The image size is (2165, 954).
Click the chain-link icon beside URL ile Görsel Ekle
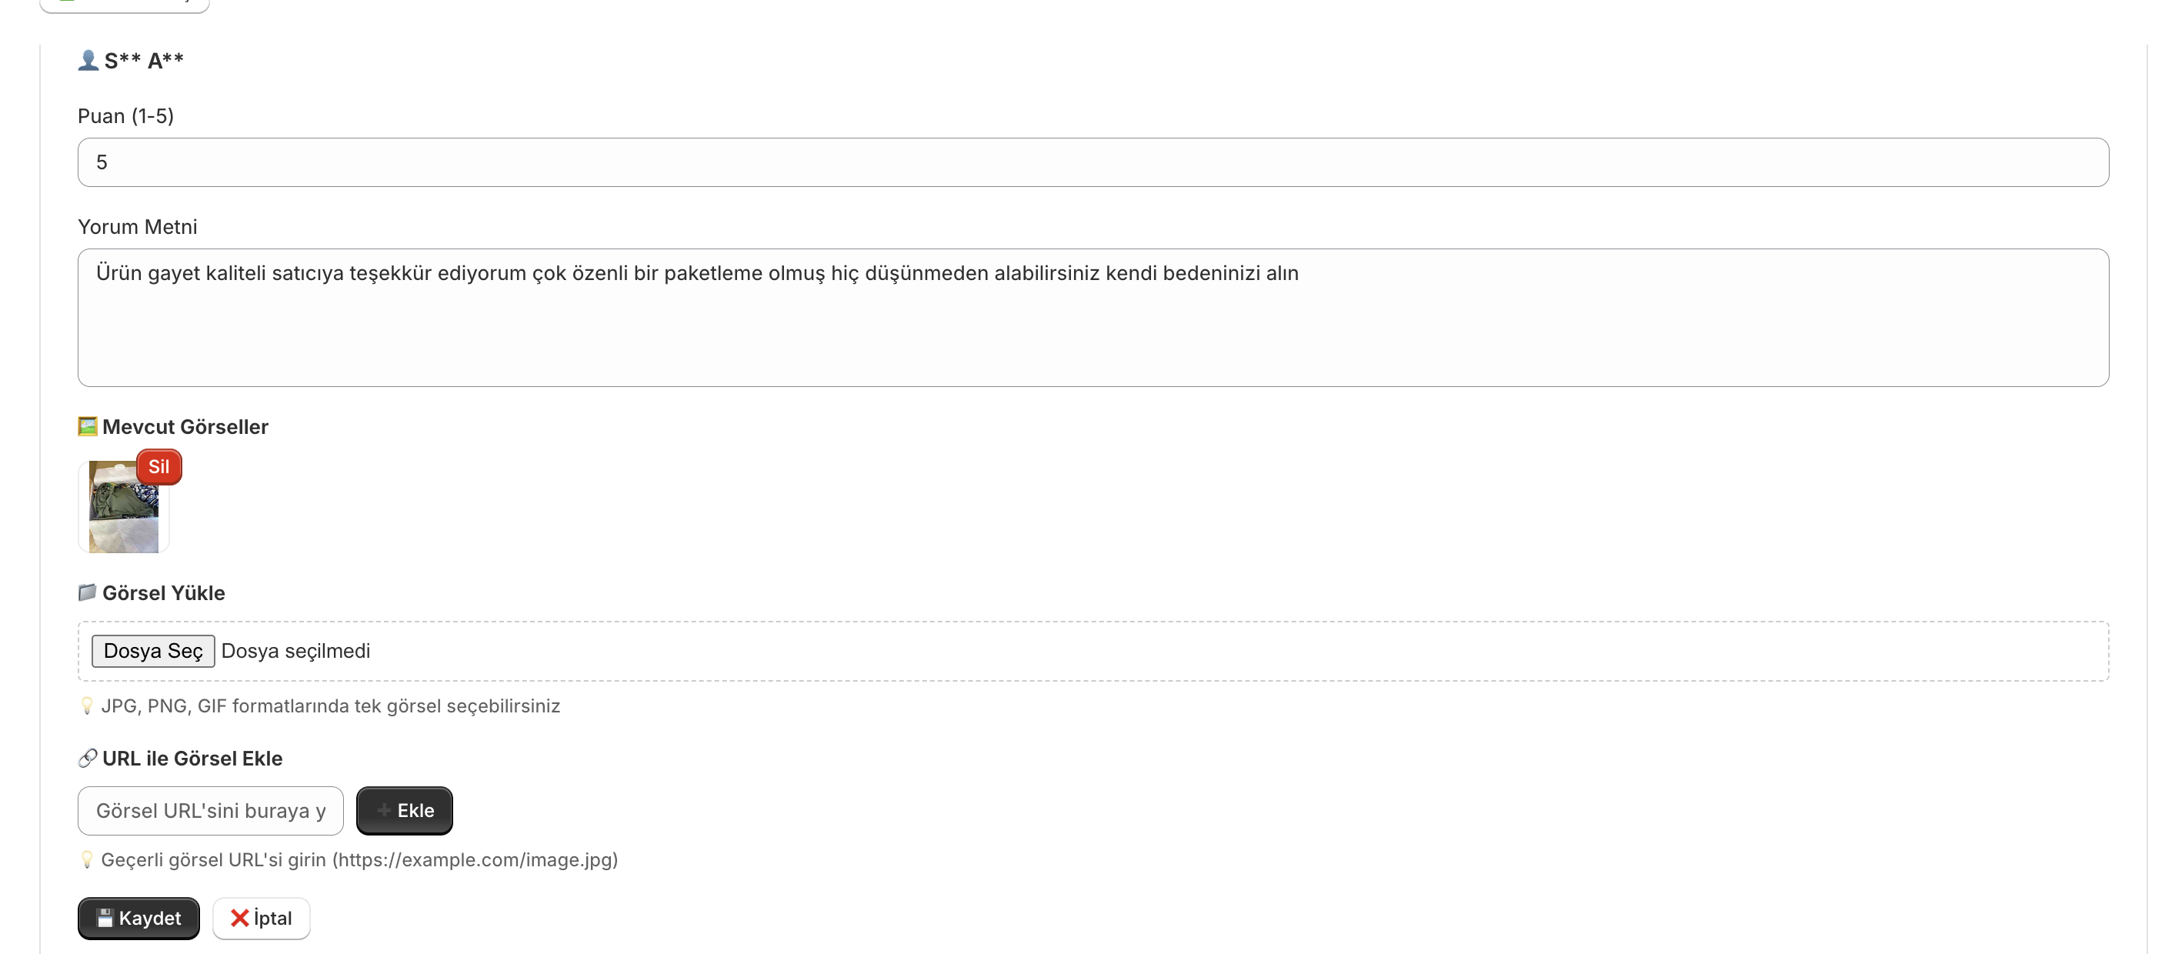(88, 758)
